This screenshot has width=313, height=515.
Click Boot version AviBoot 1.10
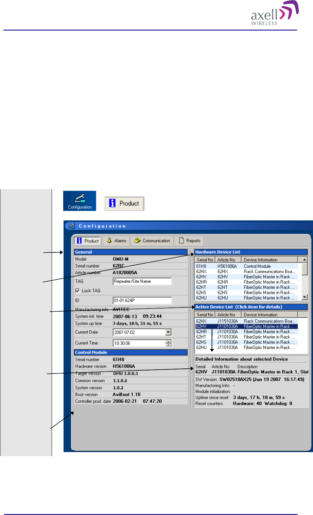point(126,395)
